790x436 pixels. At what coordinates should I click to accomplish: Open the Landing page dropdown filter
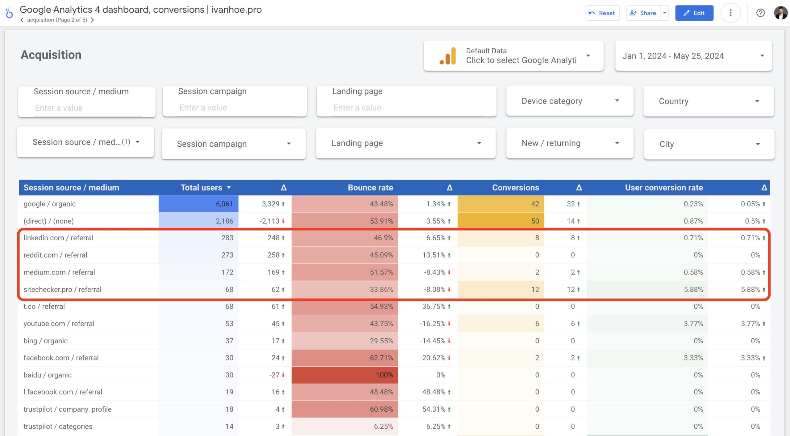tap(405, 143)
